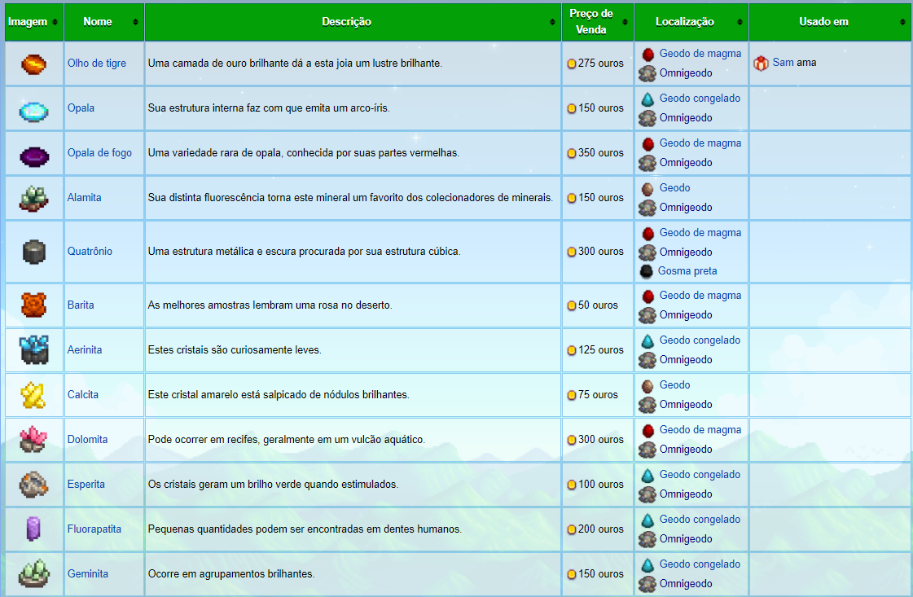The width and height of the screenshot is (913, 597).
Task: Select the 100 ouros price cell
Action: point(598,485)
